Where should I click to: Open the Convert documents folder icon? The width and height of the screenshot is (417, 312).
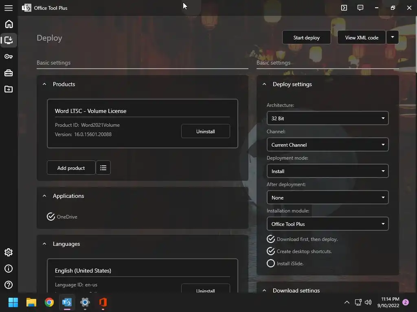9,89
